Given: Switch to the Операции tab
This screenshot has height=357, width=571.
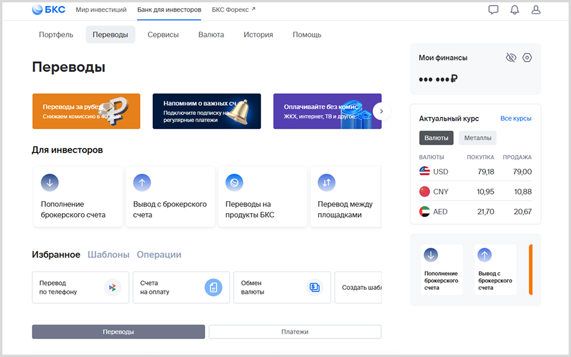Looking at the screenshot, I should click(159, 255).
